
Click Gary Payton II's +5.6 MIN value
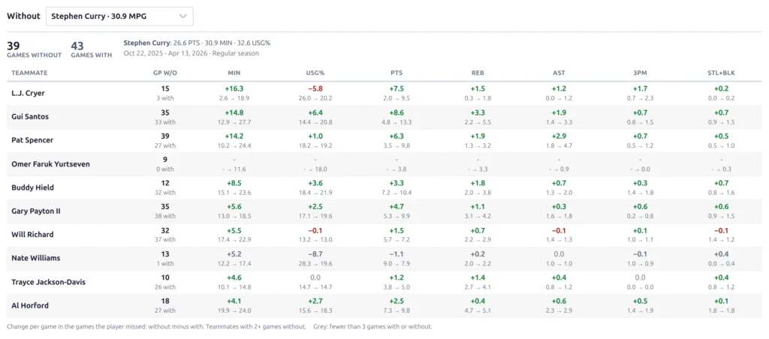(x=234, y=207)
